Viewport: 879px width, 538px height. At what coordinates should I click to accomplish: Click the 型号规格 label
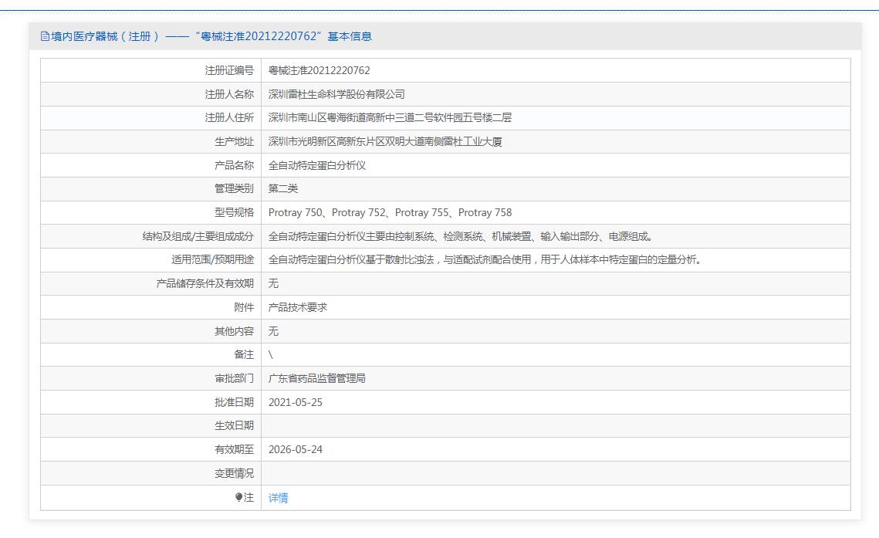(234, 212)
